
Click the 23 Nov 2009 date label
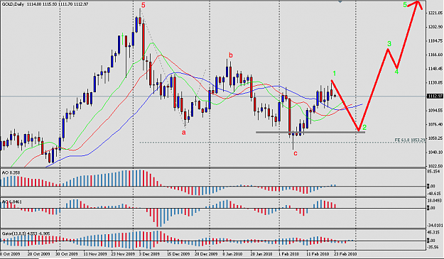(x=123, y=254)
